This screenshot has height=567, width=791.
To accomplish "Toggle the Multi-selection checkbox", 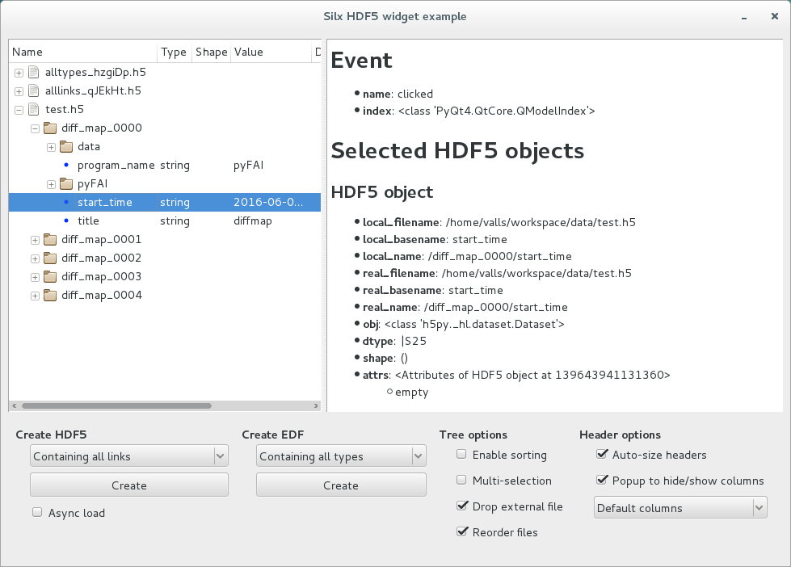I will [461, 480].
